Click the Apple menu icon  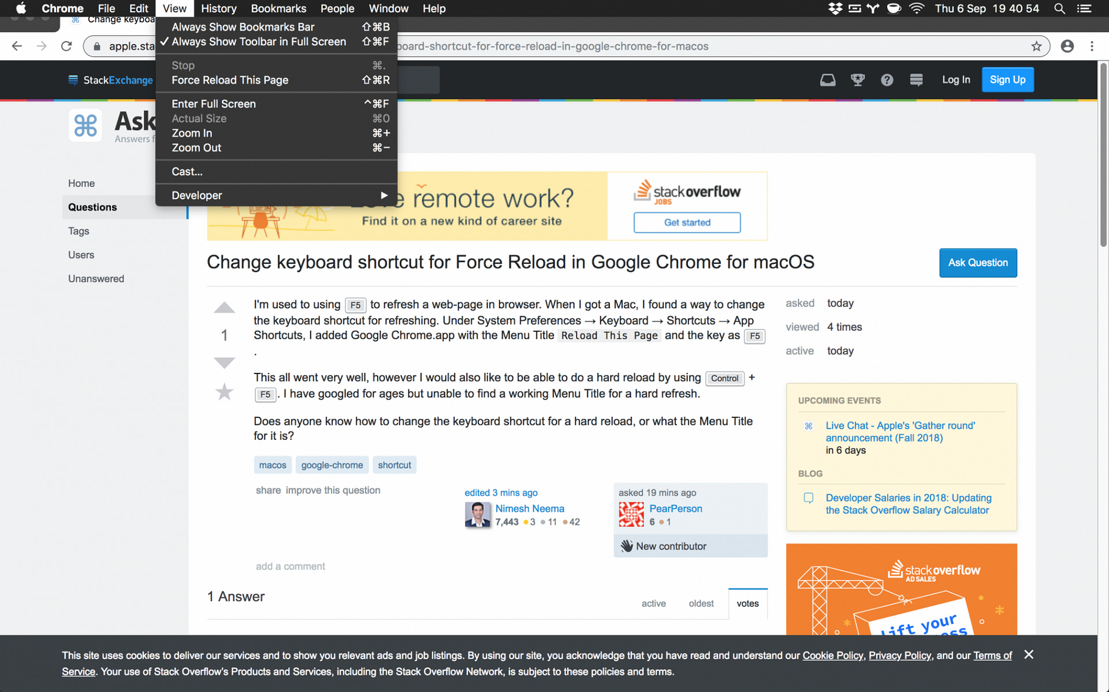[21, 8]
